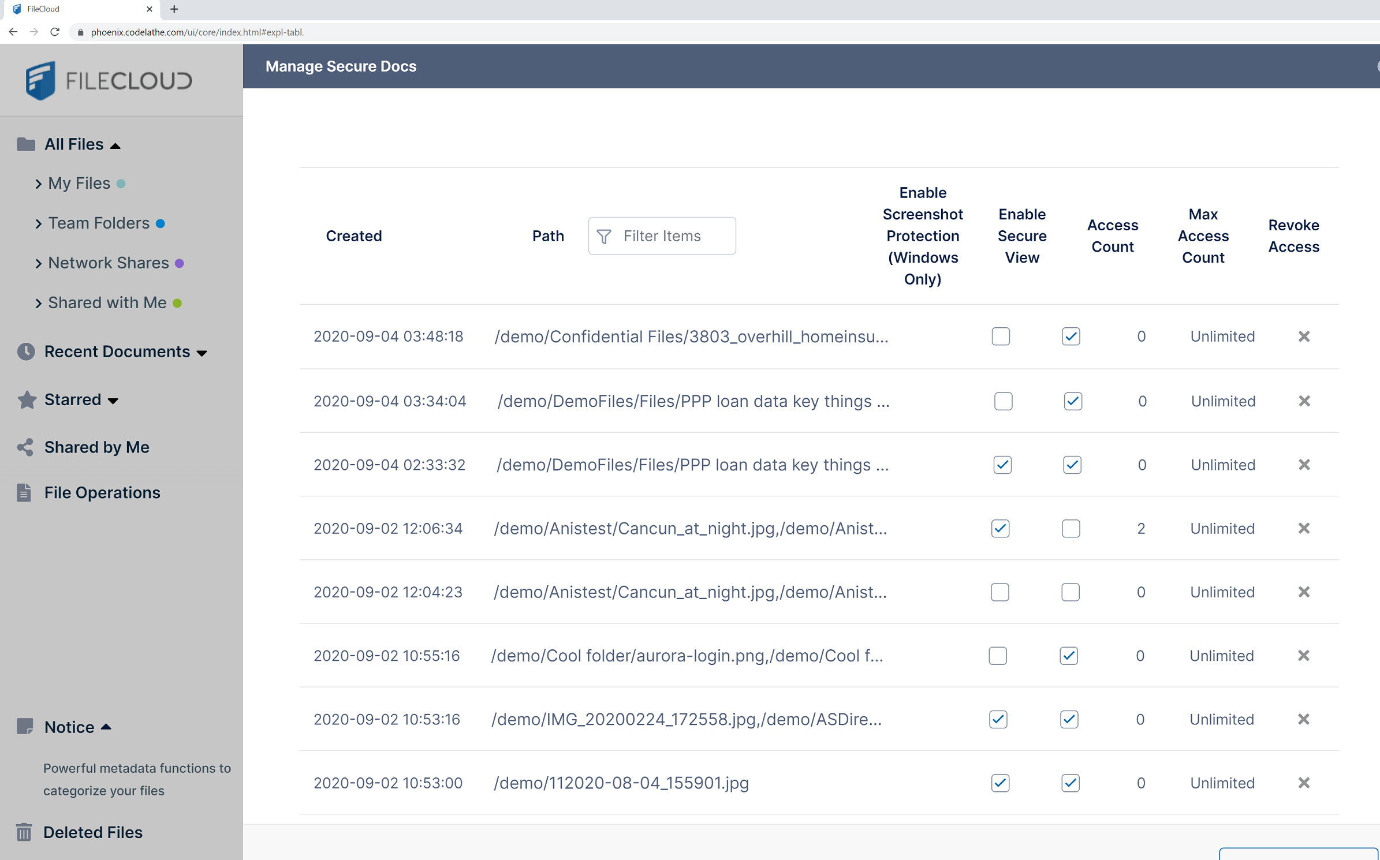1380x860 pixels.
Task: Click the filter funnel icon
Action: point(604,237)
